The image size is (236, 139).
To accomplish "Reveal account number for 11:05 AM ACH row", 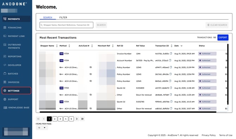I will click(91, 95).
